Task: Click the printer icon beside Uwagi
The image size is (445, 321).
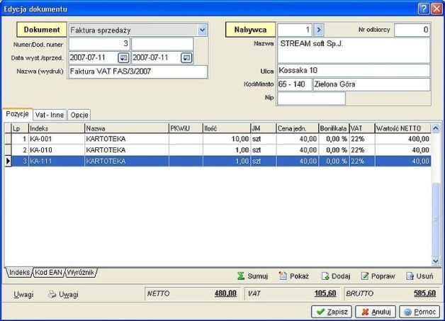Action: (52, 294)
